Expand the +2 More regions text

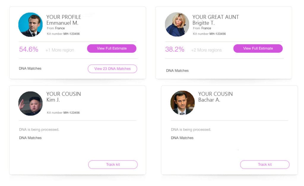[x=206, y=50]
